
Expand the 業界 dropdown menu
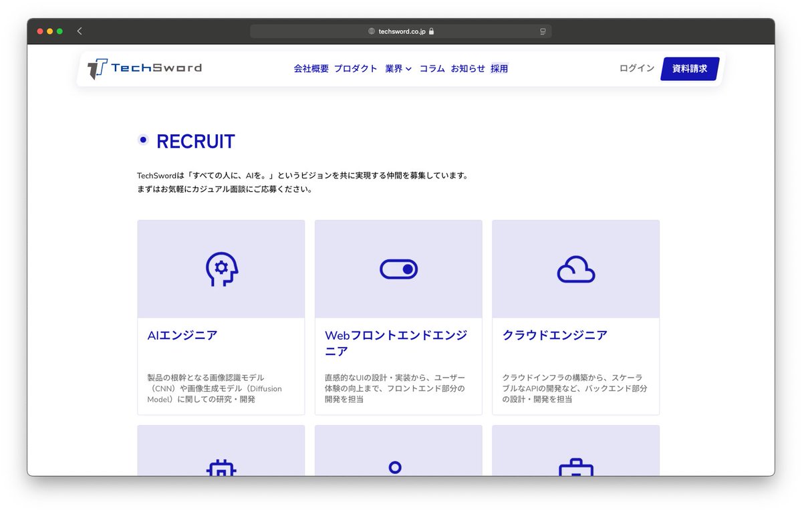pyautogui.click(x=398, y=68)
